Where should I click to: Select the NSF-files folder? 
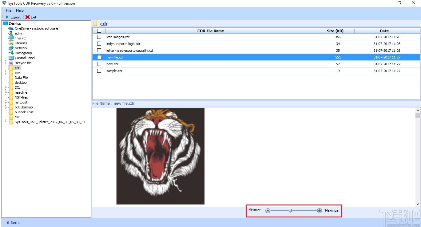(21, 97)
